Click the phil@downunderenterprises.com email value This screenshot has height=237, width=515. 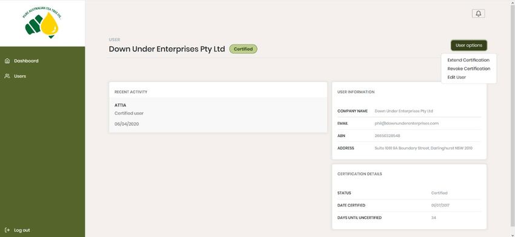tap(407, 123)
